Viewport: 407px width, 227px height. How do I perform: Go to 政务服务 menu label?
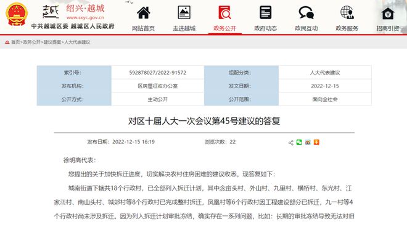(x=347, y=28)
